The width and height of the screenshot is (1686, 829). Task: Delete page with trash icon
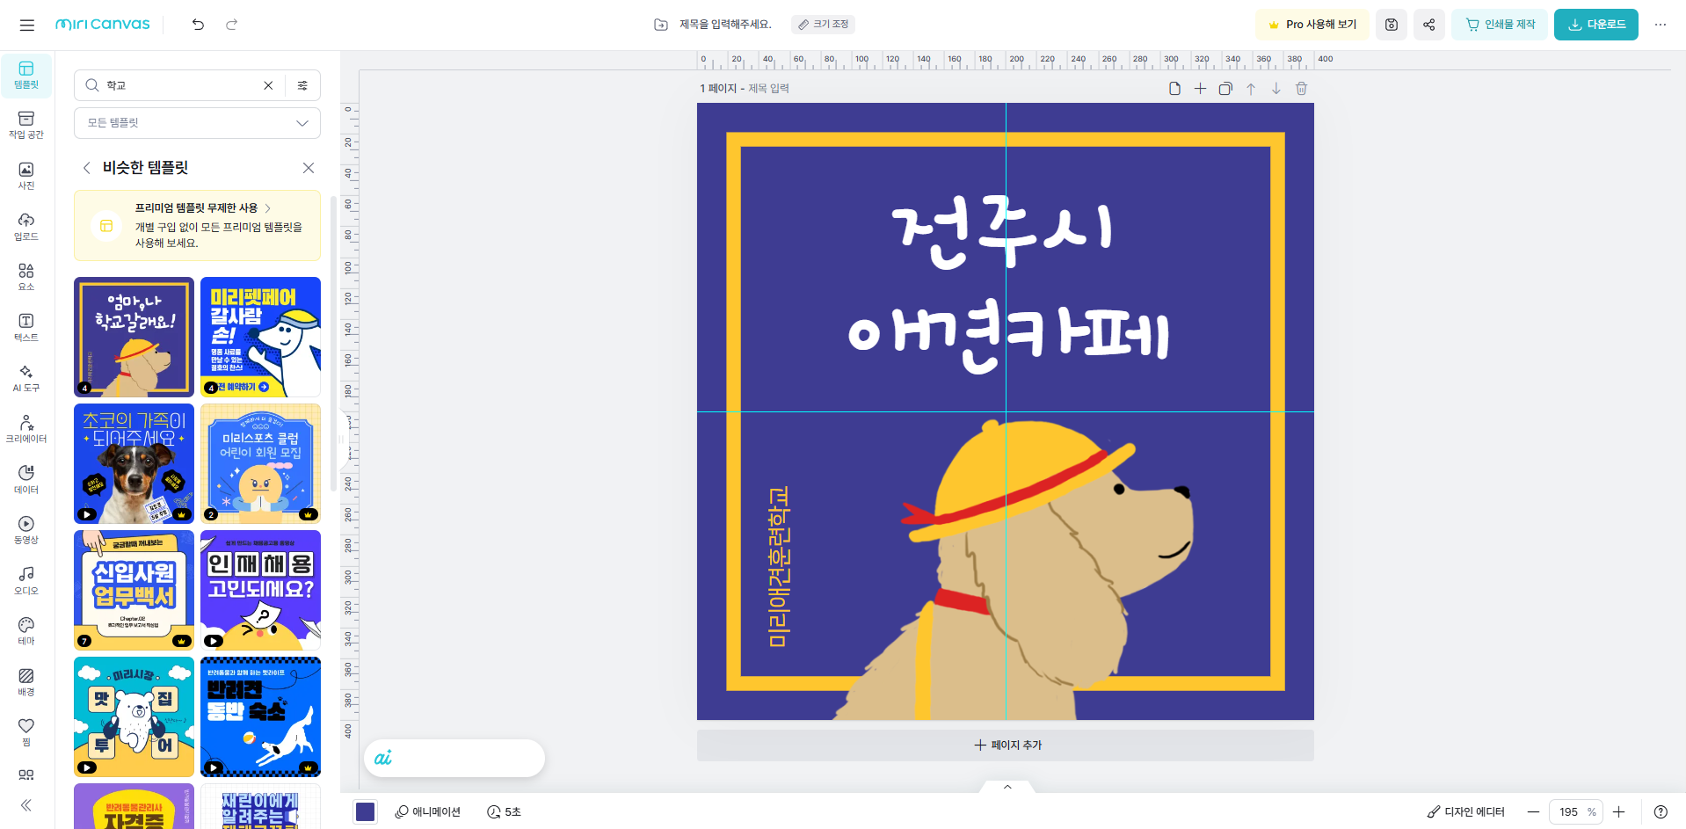1302,89
